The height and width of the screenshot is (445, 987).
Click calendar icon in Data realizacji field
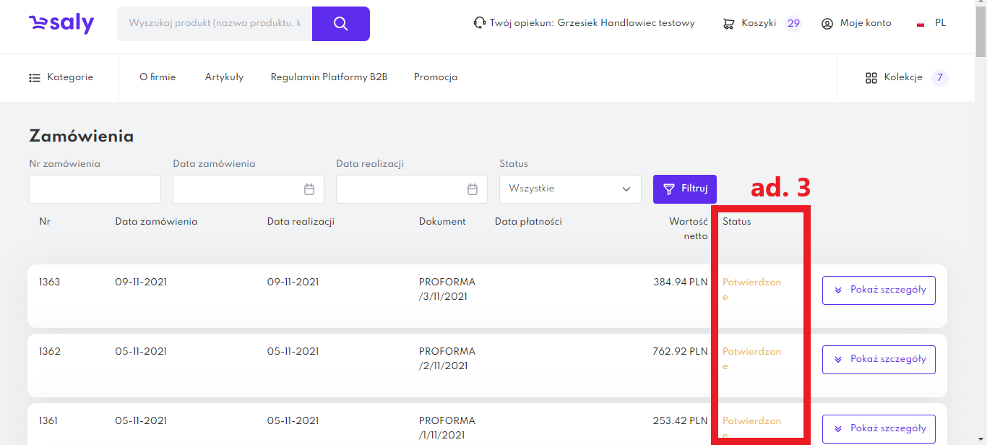[x=473, y=189]
